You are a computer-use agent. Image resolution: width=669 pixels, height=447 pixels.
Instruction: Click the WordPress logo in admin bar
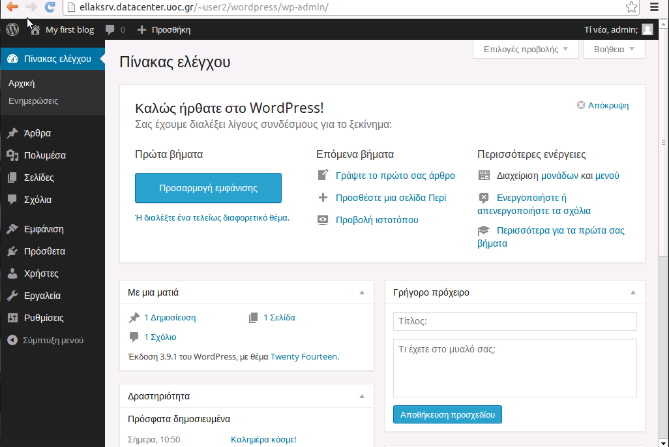12,29
